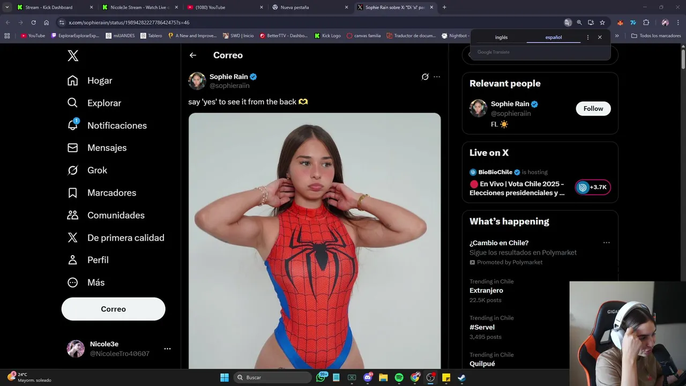Open the Chrome profile avatar

tap(665, 23)
